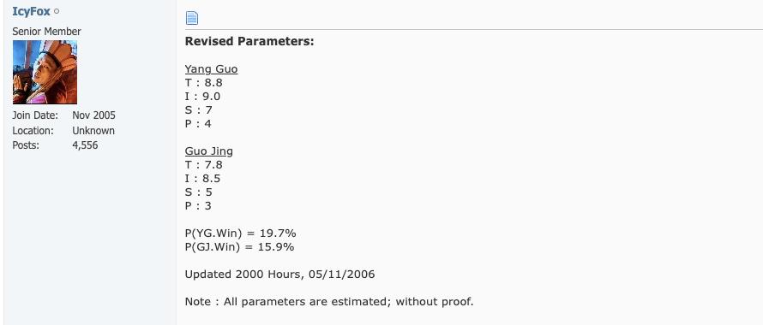Click the I : 8.5 line under Guo Jing
763x325 pixels.
pos(203,179)
